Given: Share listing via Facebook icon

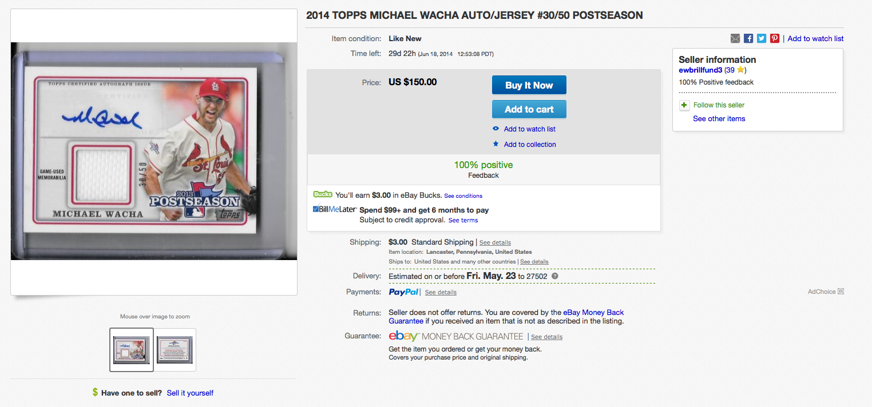Looking at the screenshot, I should pos(748,38).
